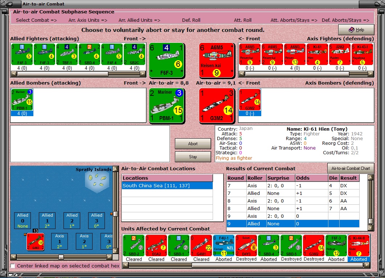Select the cleared D3A2 affected unit
The height and width of the screenshot is (278, 385).
(x=156, y=246)
